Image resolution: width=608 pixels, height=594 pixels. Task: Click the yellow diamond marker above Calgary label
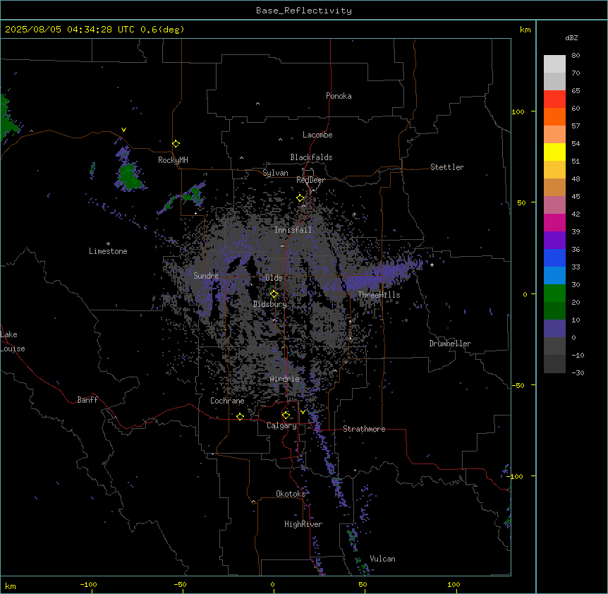tap(286, 416)
